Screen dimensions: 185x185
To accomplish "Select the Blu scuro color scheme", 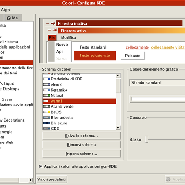I will (79, 123).
